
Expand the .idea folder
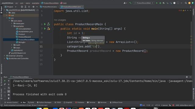point(7,13)
